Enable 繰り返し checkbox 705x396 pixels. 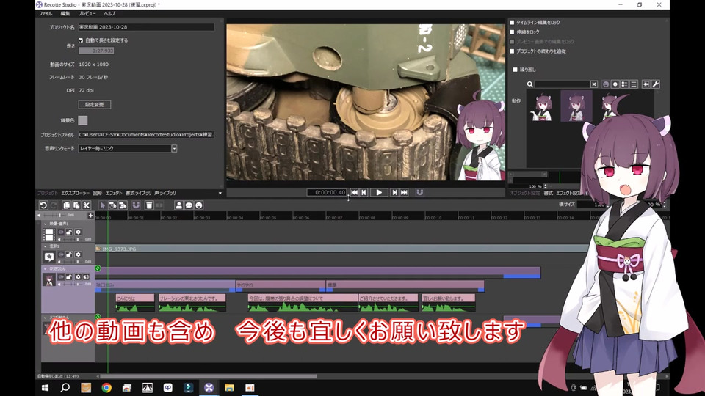coord(516,70)
